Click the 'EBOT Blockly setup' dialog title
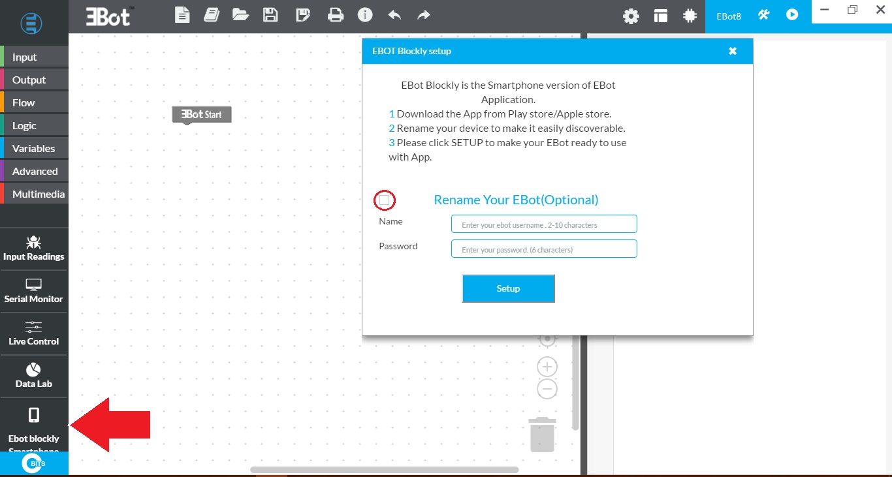Screen dimensions: 892x477 (411, 51)
